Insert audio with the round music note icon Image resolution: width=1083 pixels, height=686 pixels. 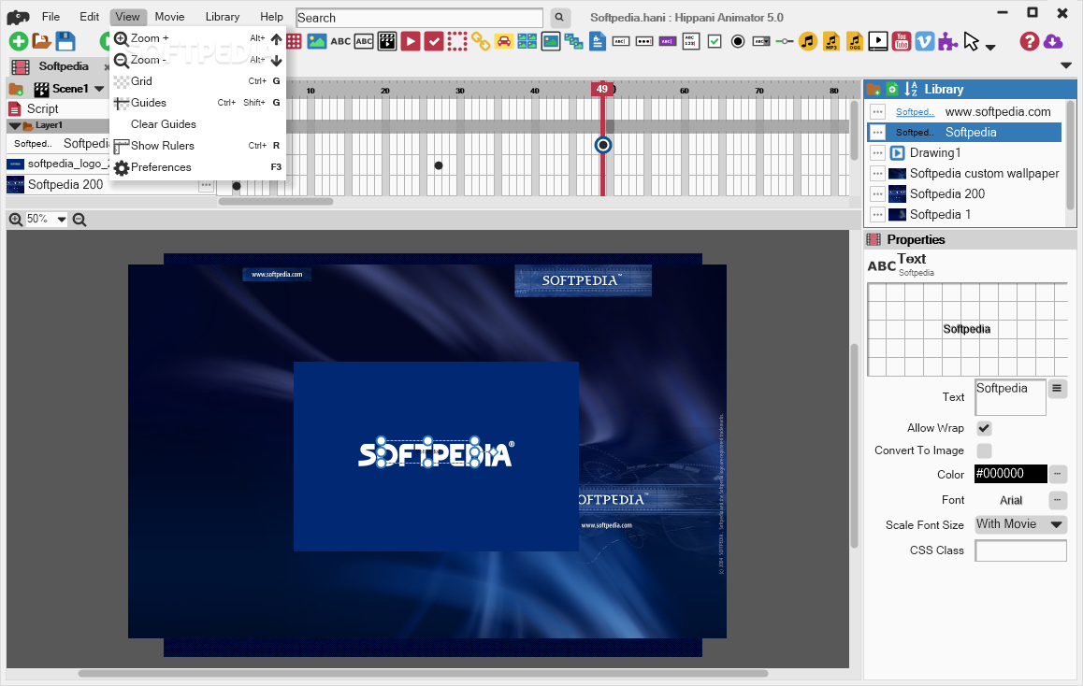coord(808,41)
